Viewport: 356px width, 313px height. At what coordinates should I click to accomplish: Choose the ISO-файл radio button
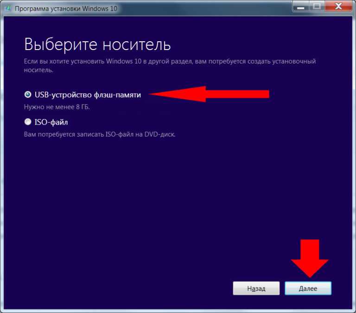click(x=28, y=122)
